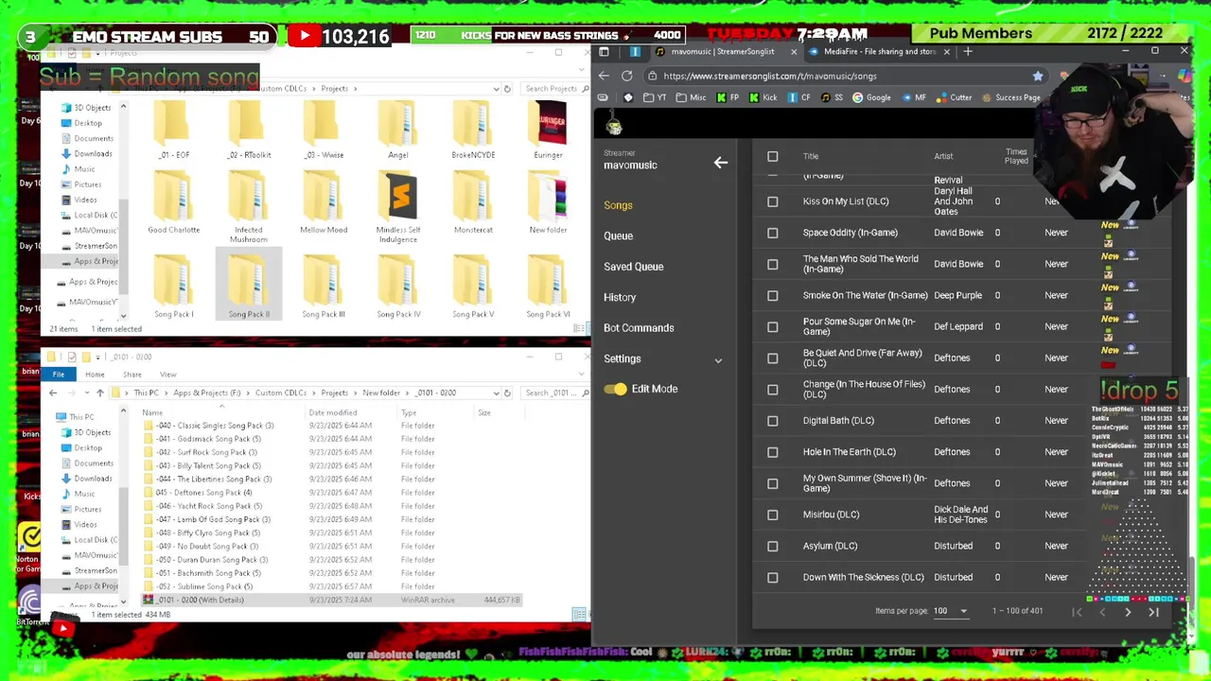Open the CF bookmark

[x=799, y=97]
